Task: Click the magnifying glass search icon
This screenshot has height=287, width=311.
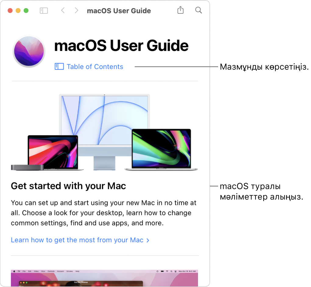Action: click(198, 10)
